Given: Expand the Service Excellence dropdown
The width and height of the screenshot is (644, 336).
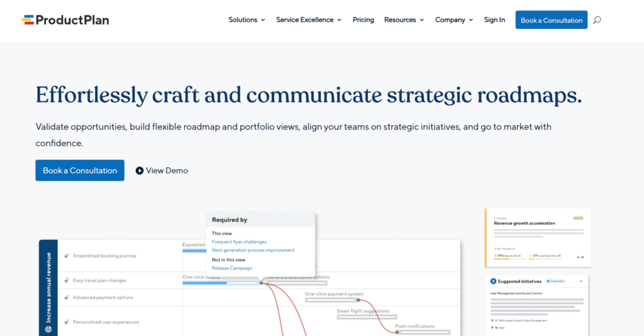Looking at the screenshot, I should tap(309, 20).
